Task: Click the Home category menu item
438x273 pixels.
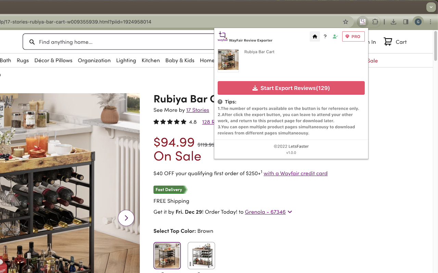Action: [x=207, y=60]
